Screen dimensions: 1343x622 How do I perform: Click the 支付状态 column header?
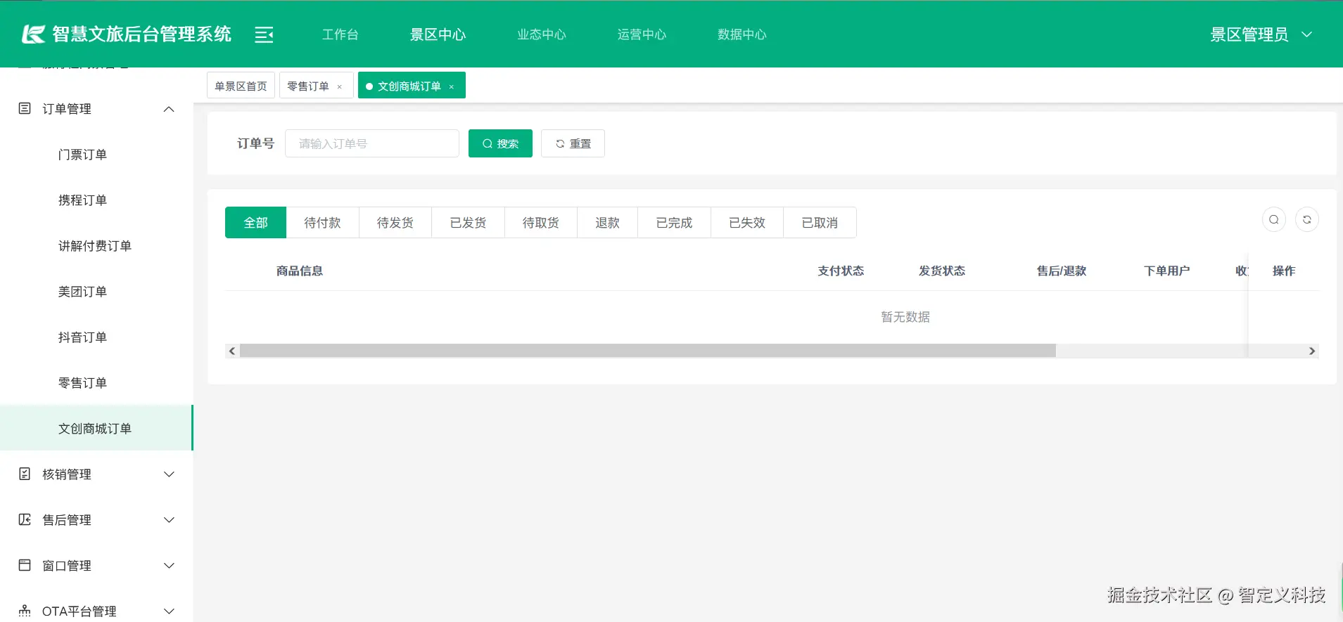(841, 271)
